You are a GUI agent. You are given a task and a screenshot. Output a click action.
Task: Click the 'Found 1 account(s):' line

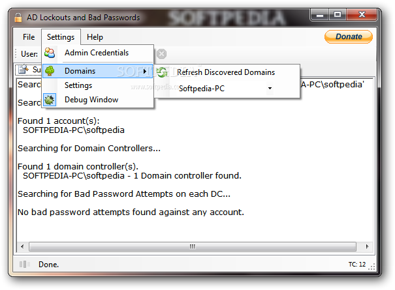59,121
